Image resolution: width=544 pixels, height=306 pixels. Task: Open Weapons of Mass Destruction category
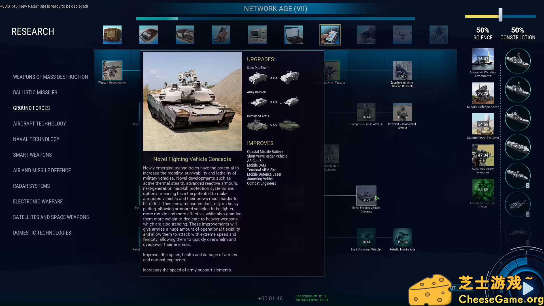pos(50,77)
